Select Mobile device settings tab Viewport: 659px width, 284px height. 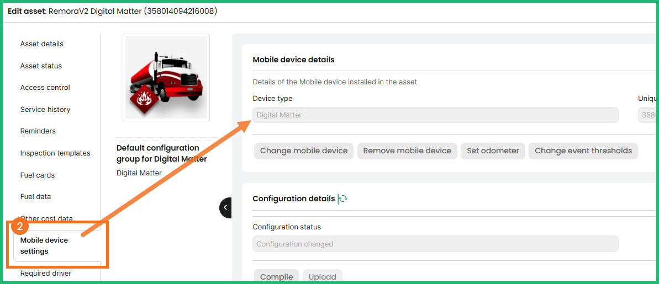pos(44,246)
